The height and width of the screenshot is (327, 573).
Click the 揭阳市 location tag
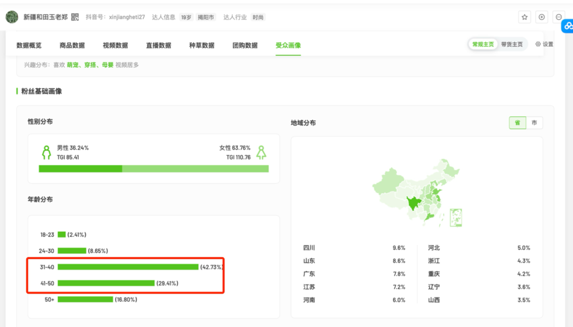(206, 17)
